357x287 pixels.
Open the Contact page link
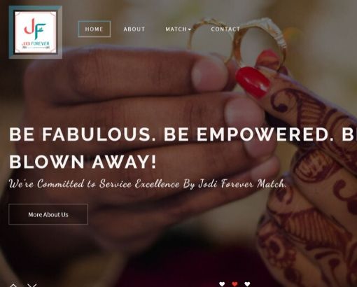pyautogui.click(x=225, y=29)
